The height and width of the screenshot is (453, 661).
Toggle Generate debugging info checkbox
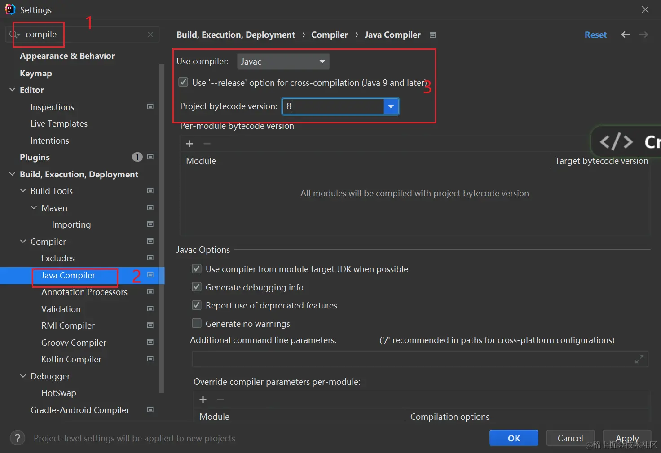pyautogui.click(x=197, y=287)
